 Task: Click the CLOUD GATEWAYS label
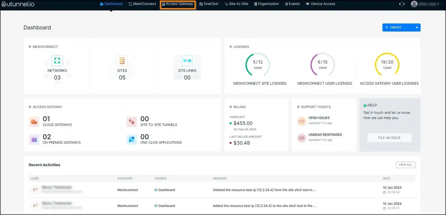(57, 125)
